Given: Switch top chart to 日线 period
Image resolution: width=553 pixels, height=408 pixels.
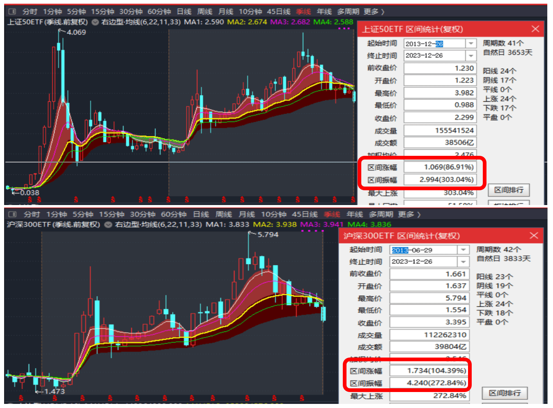Looking at the screenshot, I should [x=184, y=11].
